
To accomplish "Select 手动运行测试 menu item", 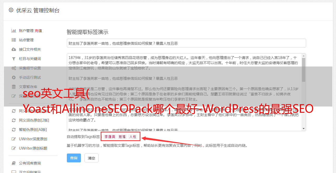I will 30,77.
